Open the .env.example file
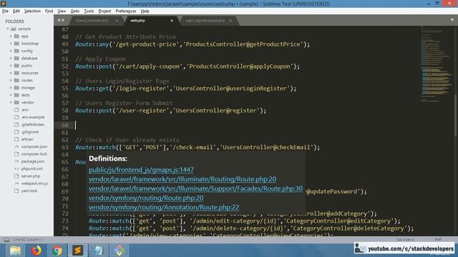 33,117
